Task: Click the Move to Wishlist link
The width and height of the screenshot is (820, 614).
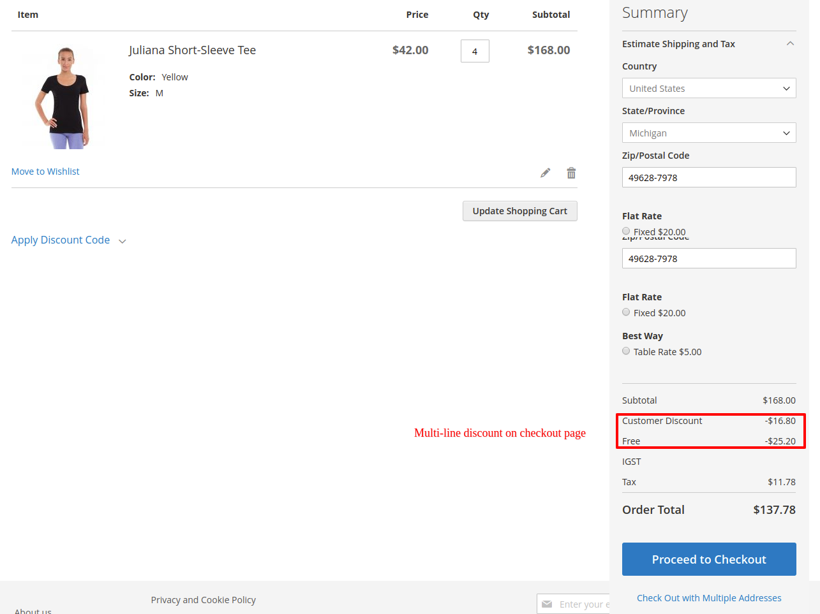Action: coord(45,172)
